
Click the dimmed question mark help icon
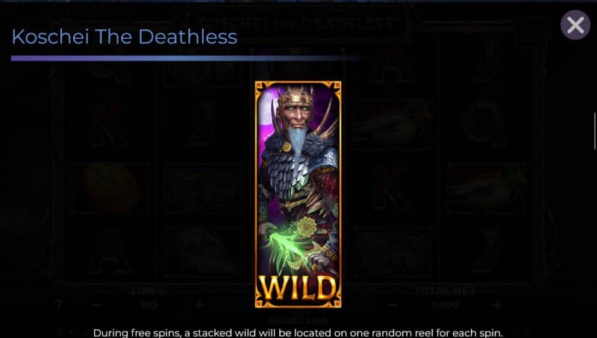coord(58,305)
